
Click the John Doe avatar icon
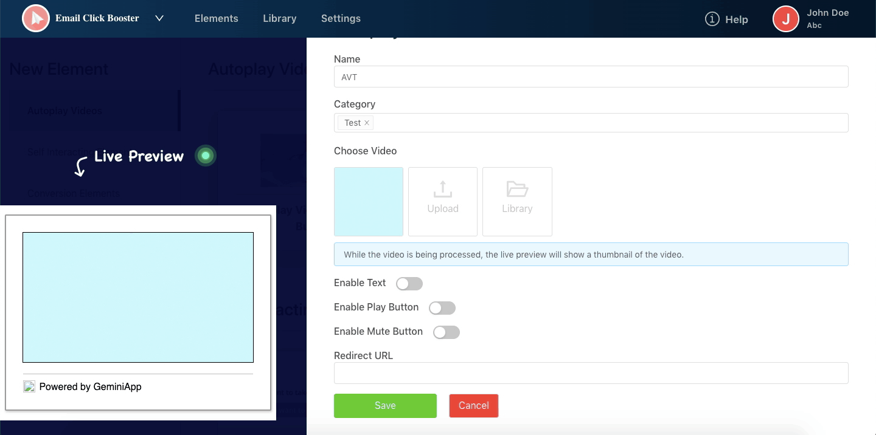[x=785, y=19]
